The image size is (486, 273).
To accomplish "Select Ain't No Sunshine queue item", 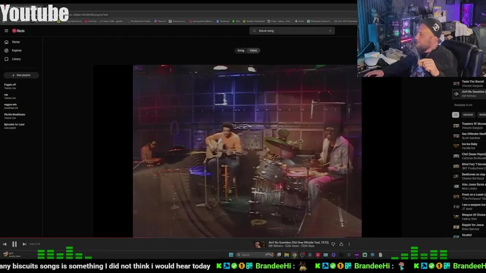I will [469, 94].
